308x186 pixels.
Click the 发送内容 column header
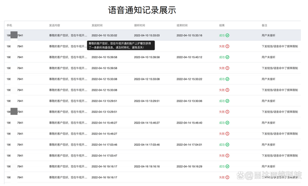pyautogui.click(x=54, y=25)
